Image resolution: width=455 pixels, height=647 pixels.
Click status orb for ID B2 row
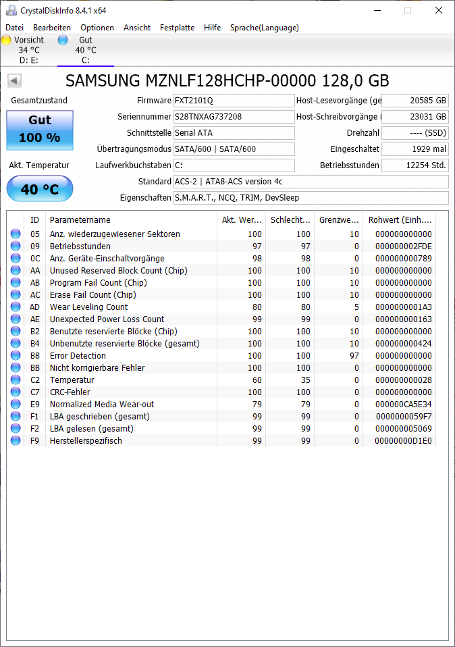(x=16, y=332)
